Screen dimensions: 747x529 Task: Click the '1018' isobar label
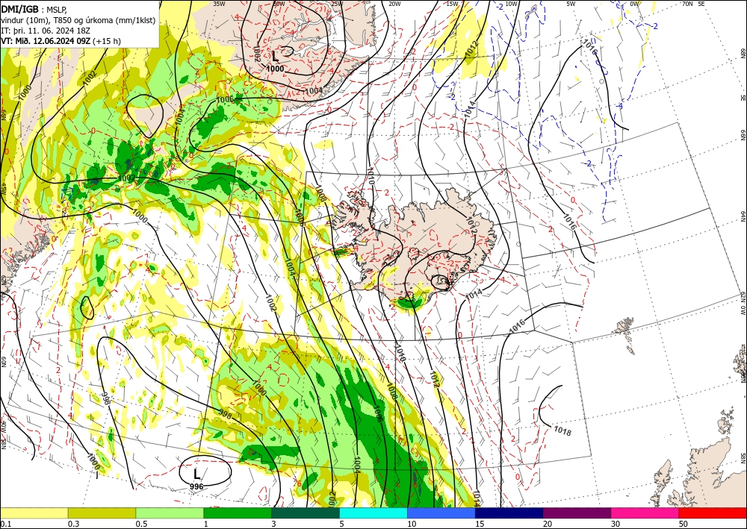[x=562, y=431]
